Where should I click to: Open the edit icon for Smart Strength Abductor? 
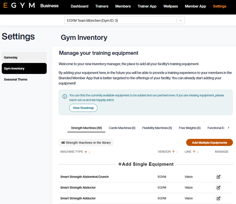pos(218,187)
